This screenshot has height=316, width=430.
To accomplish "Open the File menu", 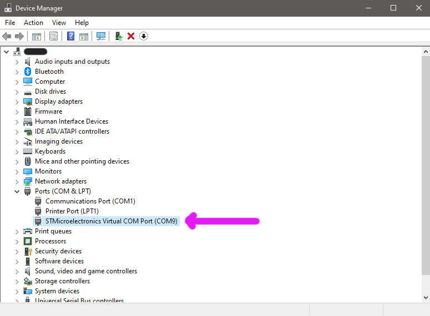I will (x=10, y=23).
